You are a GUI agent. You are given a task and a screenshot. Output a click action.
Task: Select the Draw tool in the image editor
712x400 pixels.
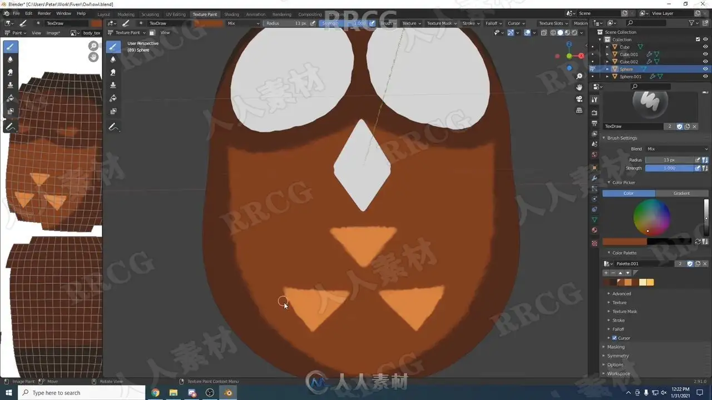click(10, 47)
